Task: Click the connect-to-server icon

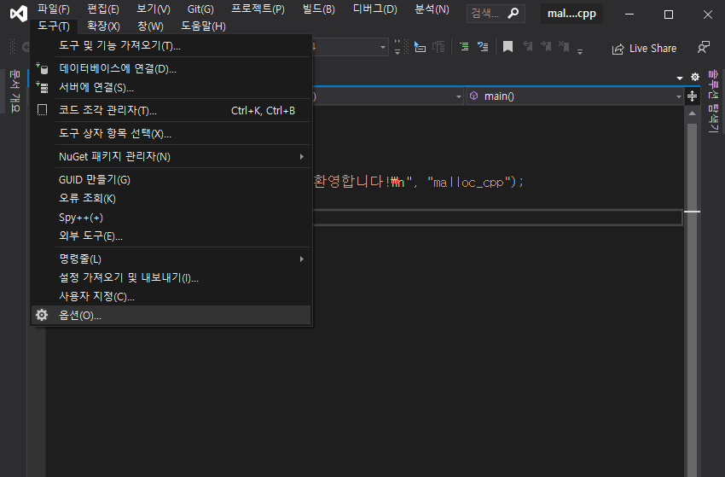Action: [x=42, y=87]
